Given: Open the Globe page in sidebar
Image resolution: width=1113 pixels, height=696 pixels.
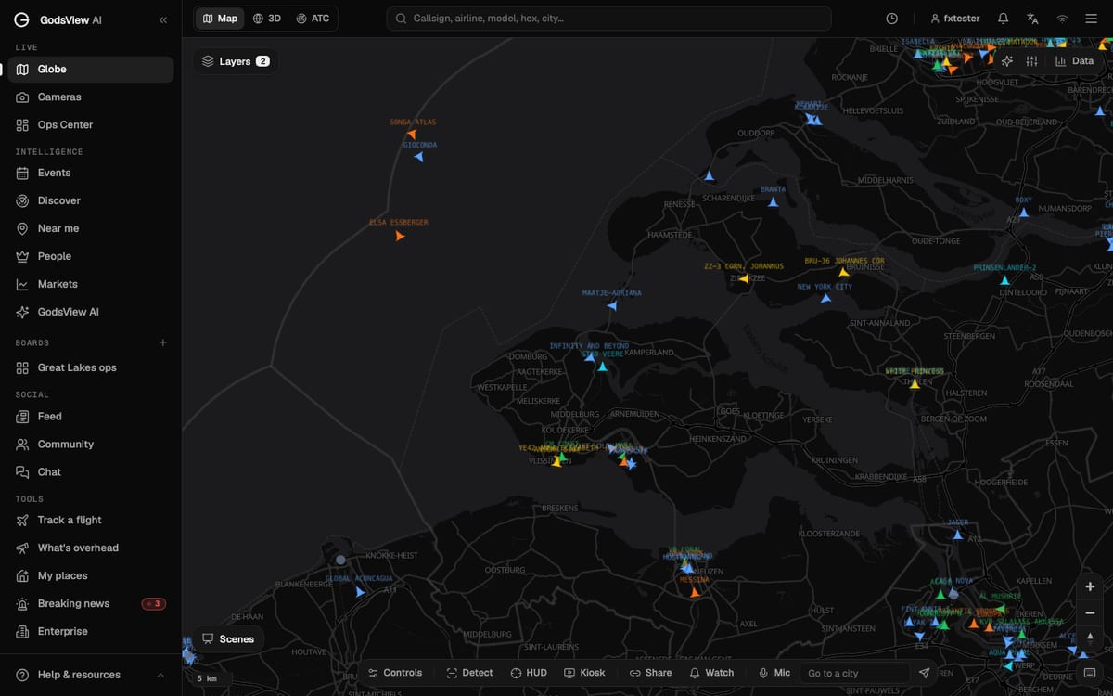Looking at the screenshot, I should pyautogui.click(x=91, y=70).
